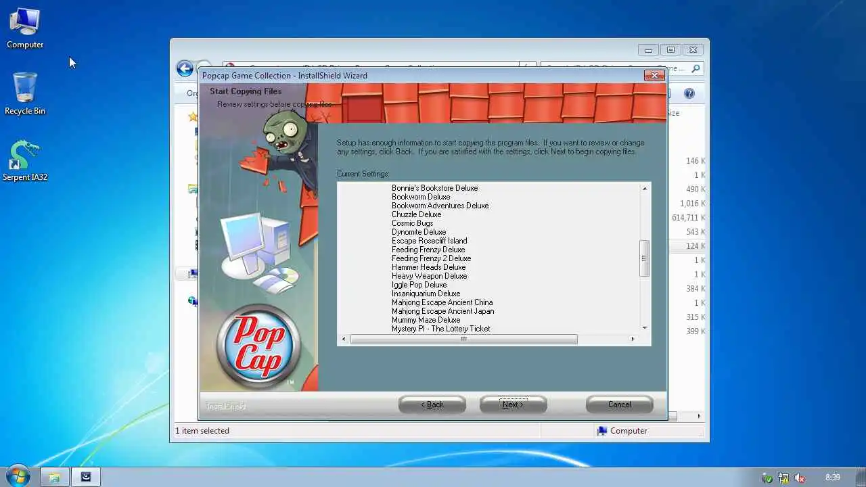Select "Mummy Maze Deluxe" line
This screenshot has height=487, width=866.
point(426,320)
